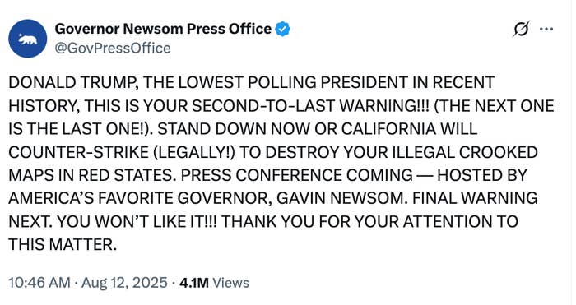Click the Aug 12, 2025 date
Viewport: 576px width, 305px height.
pos(124,283)
